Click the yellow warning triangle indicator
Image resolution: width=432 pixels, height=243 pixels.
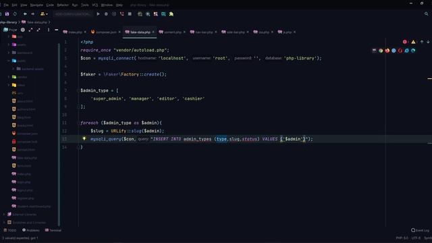[x=413, y=42]
